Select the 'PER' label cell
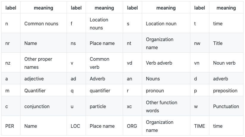 (10, 126)
